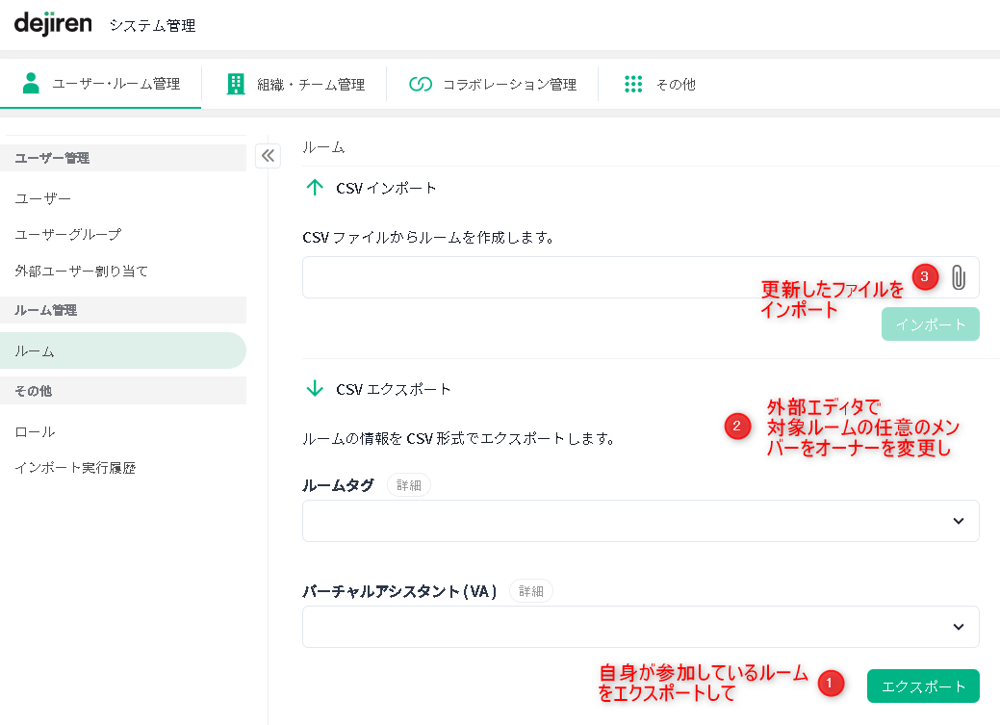
Task: Show 詳細 for ルームタグ
Action: pos(409,485)
